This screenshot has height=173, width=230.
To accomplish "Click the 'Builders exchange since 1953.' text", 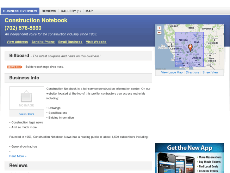I will [45, 67].
